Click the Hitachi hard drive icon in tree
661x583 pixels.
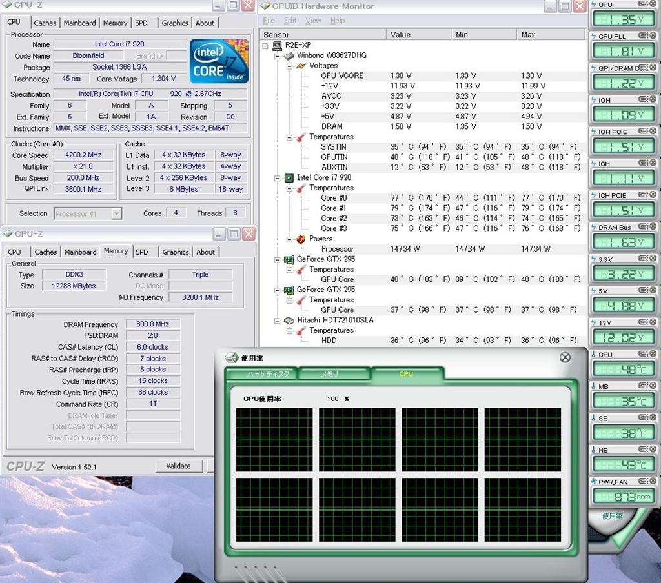pos(289,321)
